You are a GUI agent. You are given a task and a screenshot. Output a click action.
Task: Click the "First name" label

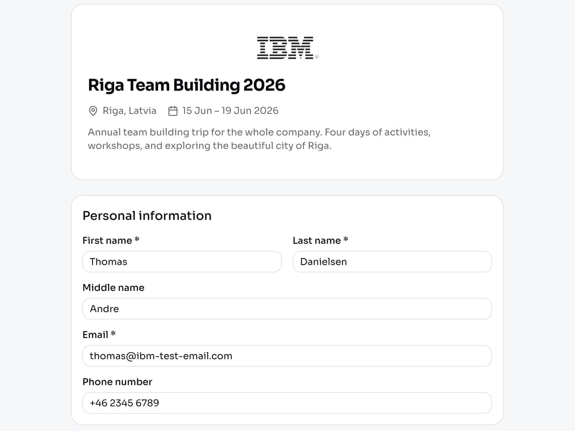pos(107,241)
